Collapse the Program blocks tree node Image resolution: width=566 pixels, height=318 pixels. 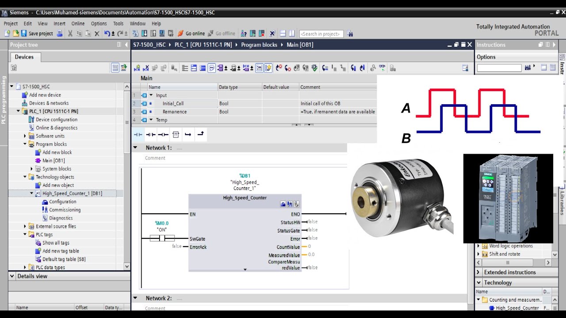tap(25, 144)
